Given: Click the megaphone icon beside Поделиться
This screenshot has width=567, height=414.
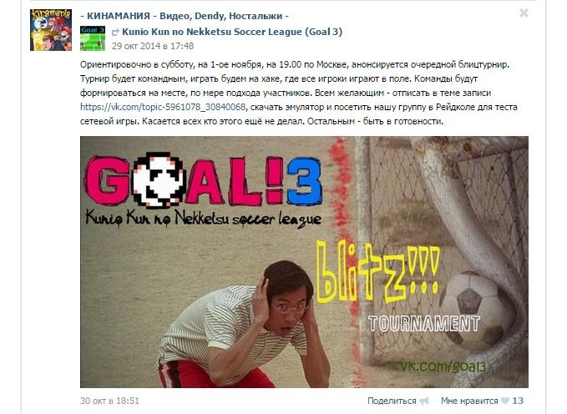Looking at the screenshot, I should click(424, 401).
